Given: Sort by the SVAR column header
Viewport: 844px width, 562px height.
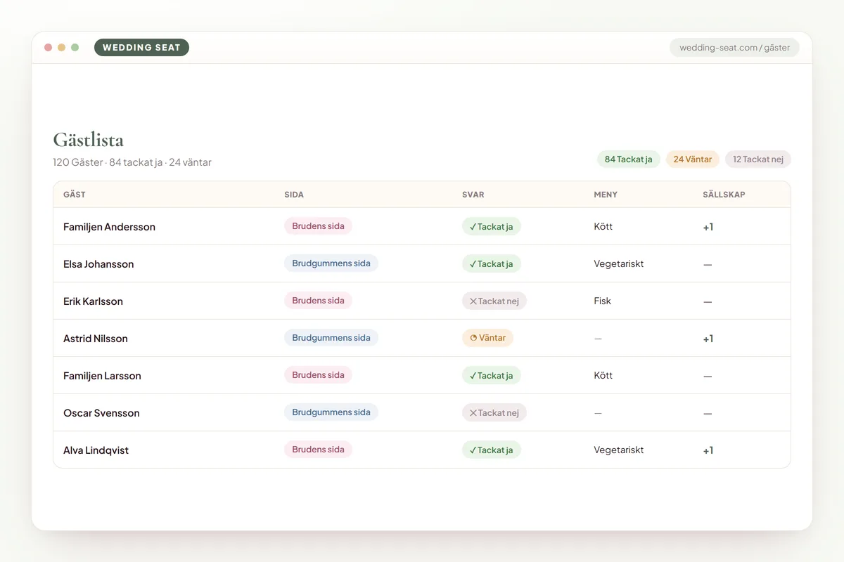Looking at the screenshot, I should click(473, 195).
